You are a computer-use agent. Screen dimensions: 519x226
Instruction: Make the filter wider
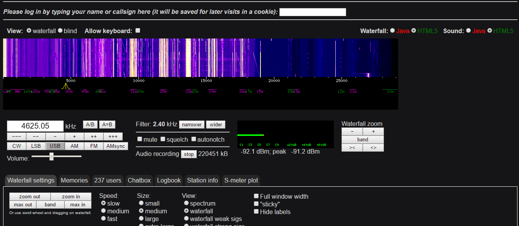216,124
